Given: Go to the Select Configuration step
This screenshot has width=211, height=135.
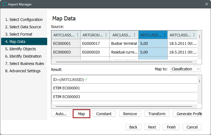Looking at the screenshot, I should [x=24, y=20].
